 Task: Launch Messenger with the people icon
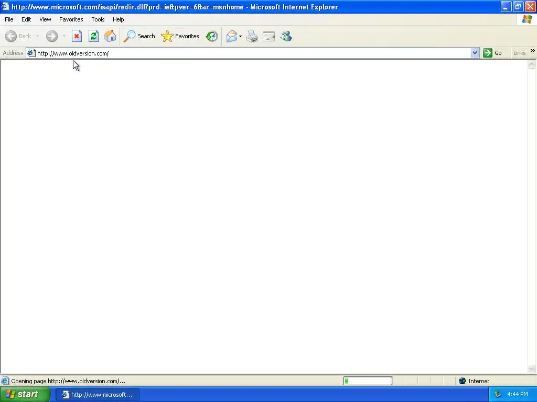coord(286,36)
